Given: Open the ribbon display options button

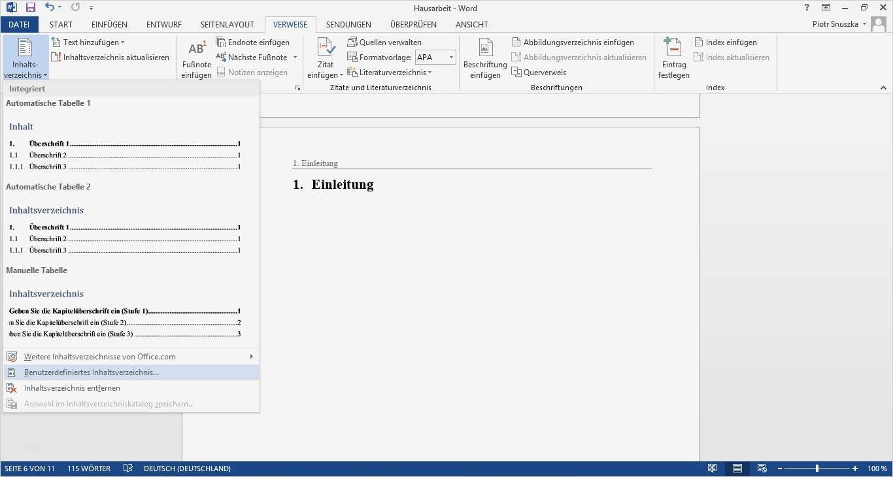Looking at the screenshot, I should (x=826, y=8).
